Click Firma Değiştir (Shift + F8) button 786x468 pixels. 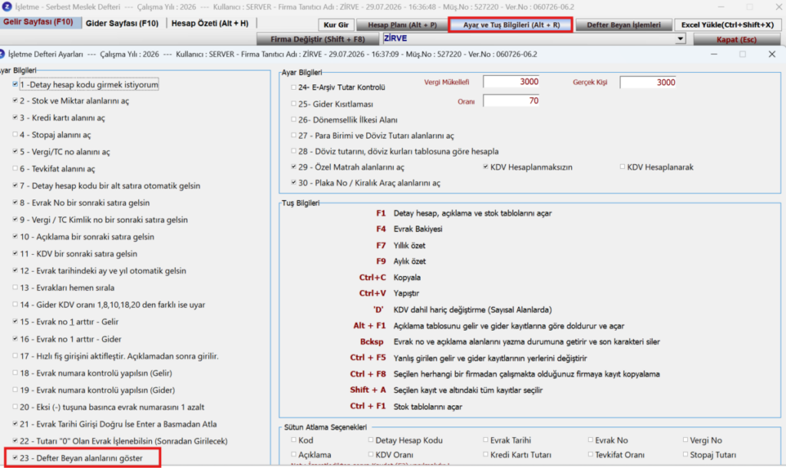pyautogui.click(x=318, y=39)
